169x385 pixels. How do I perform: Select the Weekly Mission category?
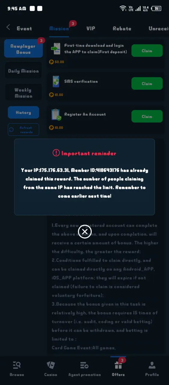click(x=23, y=93)
